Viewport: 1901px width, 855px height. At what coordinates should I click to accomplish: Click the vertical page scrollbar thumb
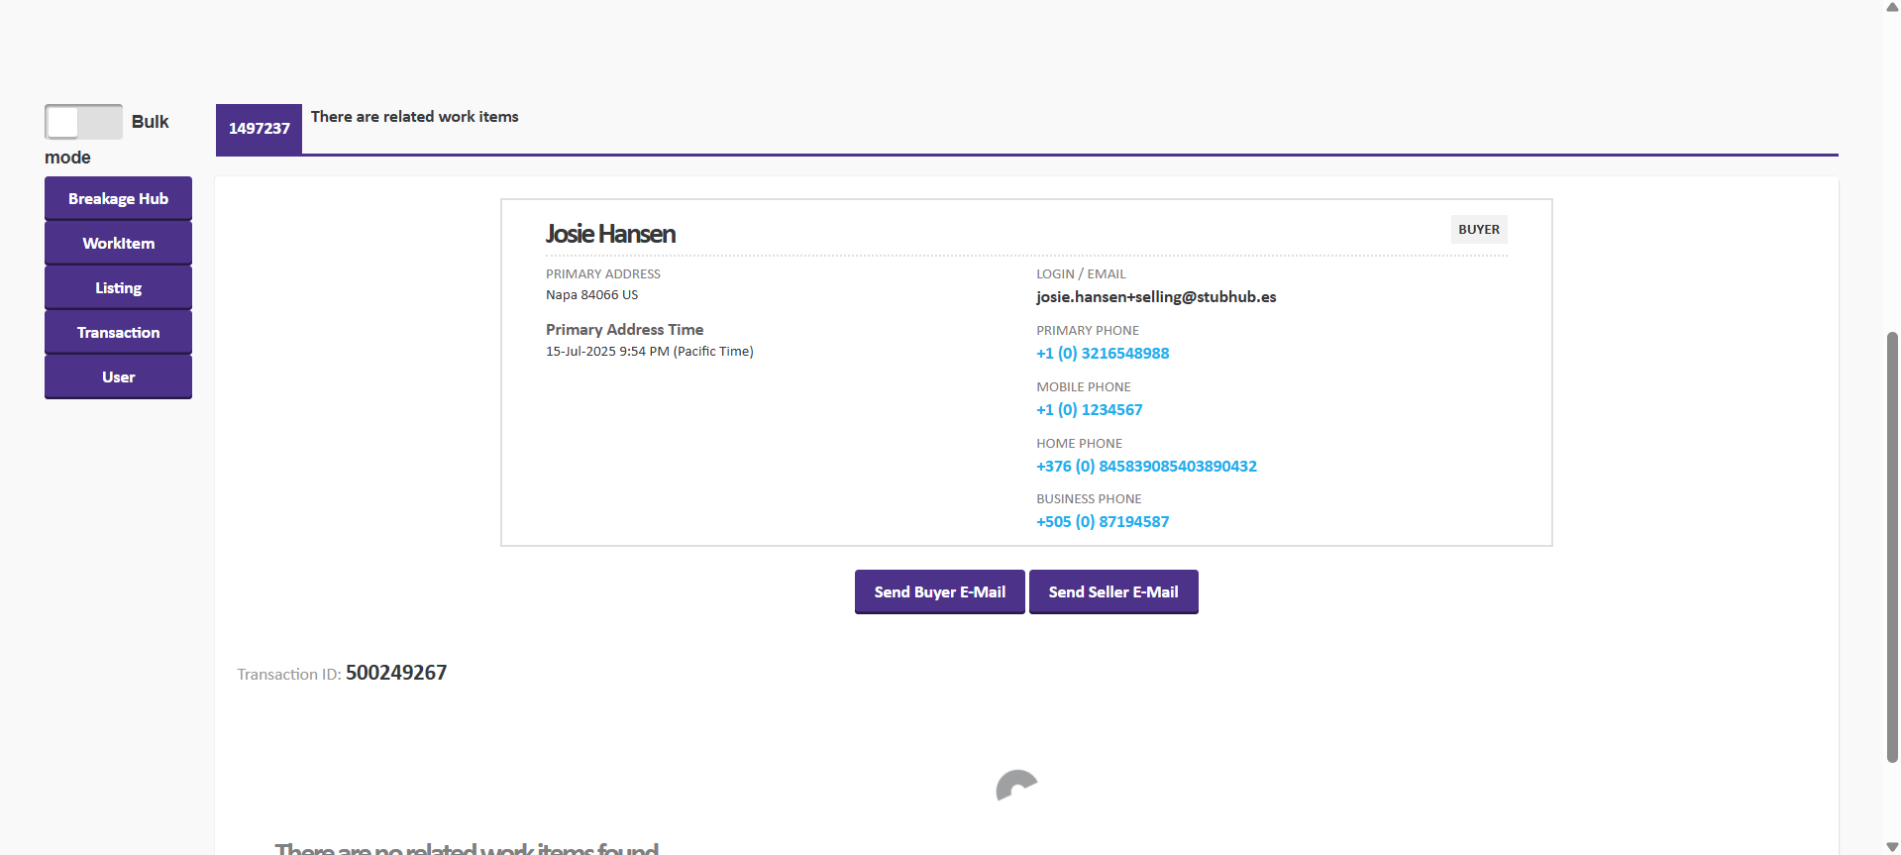coord(1892,545)
